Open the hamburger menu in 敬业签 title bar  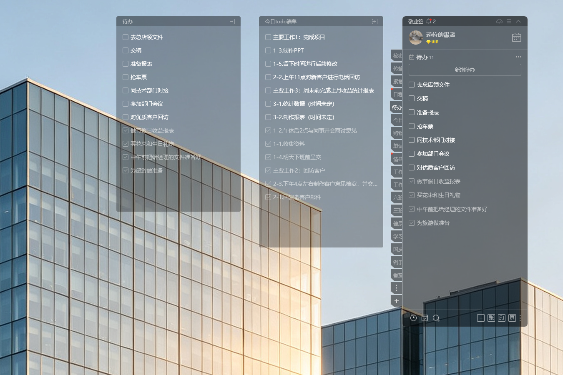pos(509,21)
